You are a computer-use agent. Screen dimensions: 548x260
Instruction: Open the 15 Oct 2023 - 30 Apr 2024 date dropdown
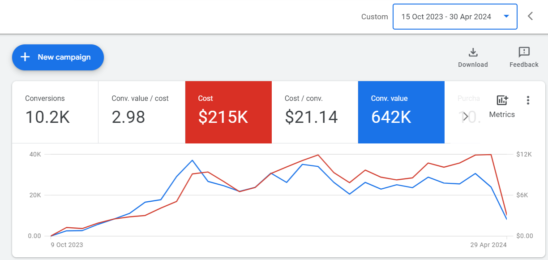pos(455,17)
